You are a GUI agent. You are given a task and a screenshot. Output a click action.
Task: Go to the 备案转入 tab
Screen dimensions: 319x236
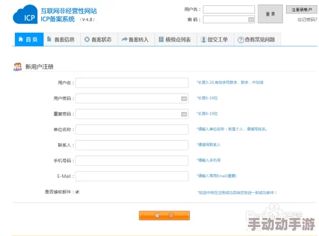click(x=136, y=39)
